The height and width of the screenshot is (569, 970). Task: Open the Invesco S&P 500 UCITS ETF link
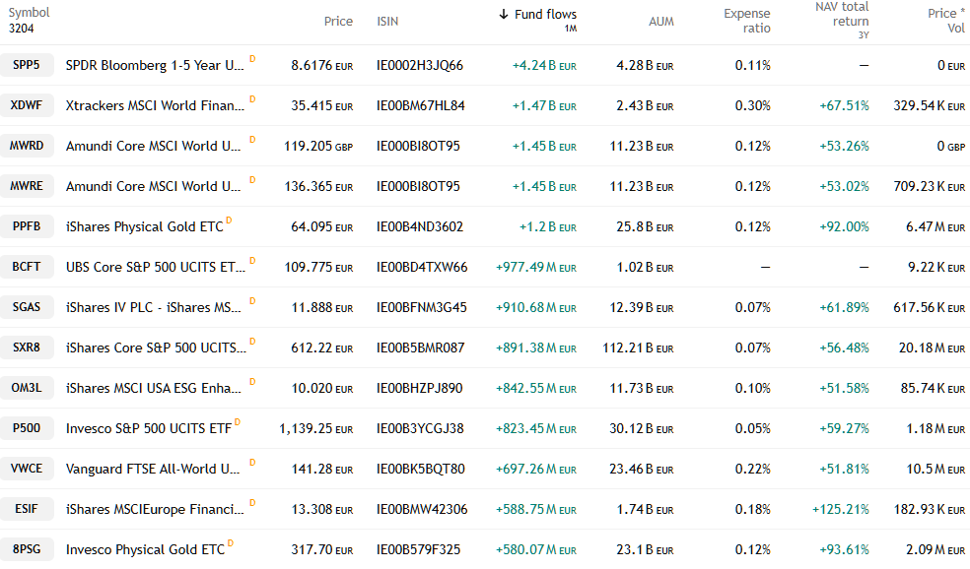[148, 428]
